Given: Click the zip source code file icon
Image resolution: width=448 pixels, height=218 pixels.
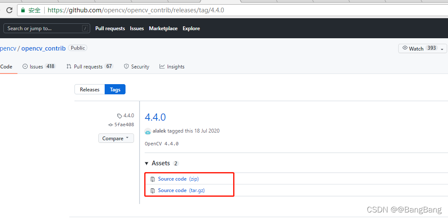Looking at the screenshot, I should click(153, 179).
